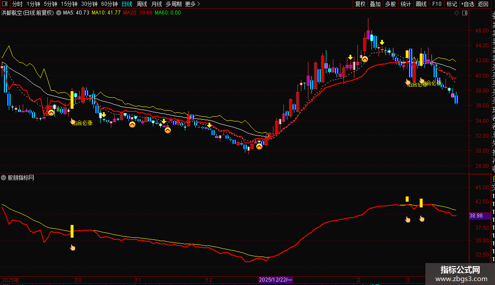Click the 38.98 price tag on the indicator axis
Screen dimensions: 495x285
[479, 216]
